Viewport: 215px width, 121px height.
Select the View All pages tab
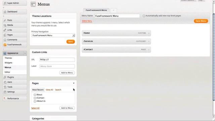tap(49, 90)
